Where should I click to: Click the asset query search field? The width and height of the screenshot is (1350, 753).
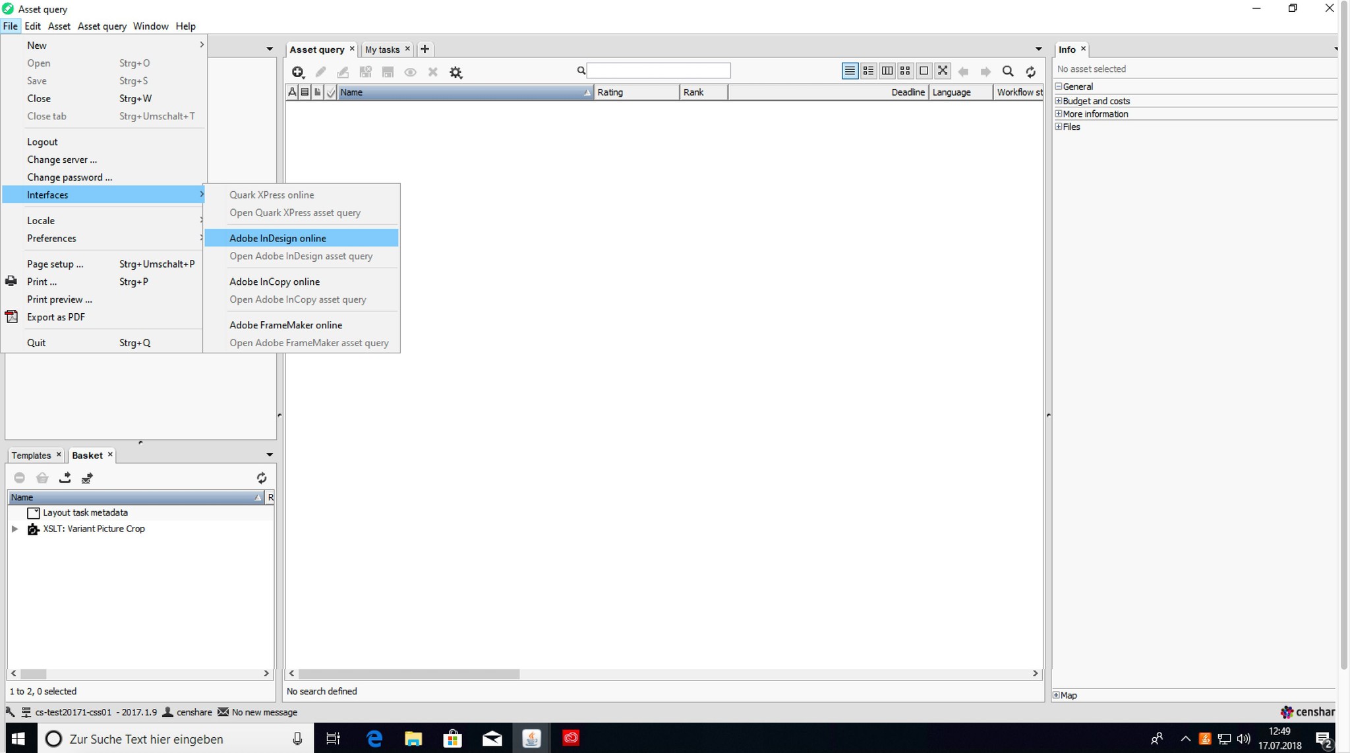pos(658,71)
